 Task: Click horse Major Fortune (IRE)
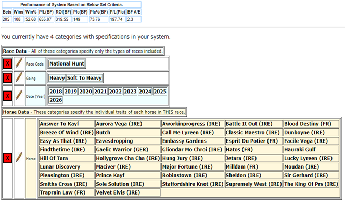click(193, 167)
